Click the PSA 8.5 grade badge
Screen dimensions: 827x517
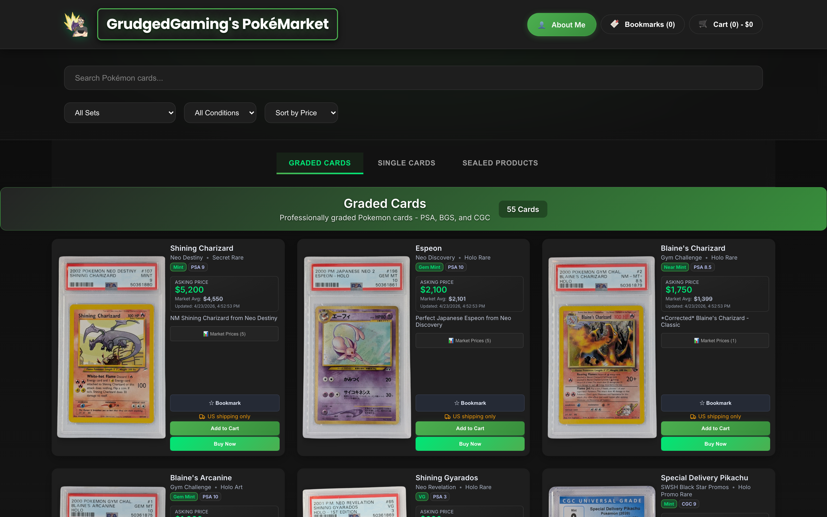(x=702, y=267)
